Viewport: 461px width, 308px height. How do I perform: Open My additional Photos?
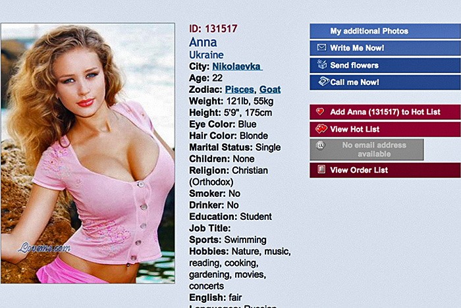(x=385, y=31)
